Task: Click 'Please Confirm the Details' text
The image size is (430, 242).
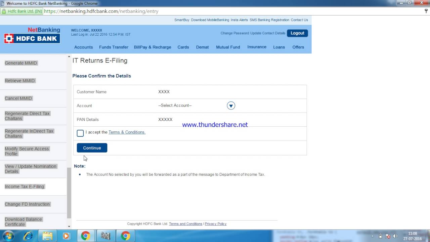Action: tap(101, 76)
